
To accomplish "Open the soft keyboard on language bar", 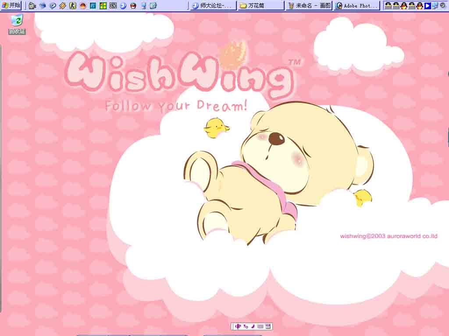I will click(260, 326).
